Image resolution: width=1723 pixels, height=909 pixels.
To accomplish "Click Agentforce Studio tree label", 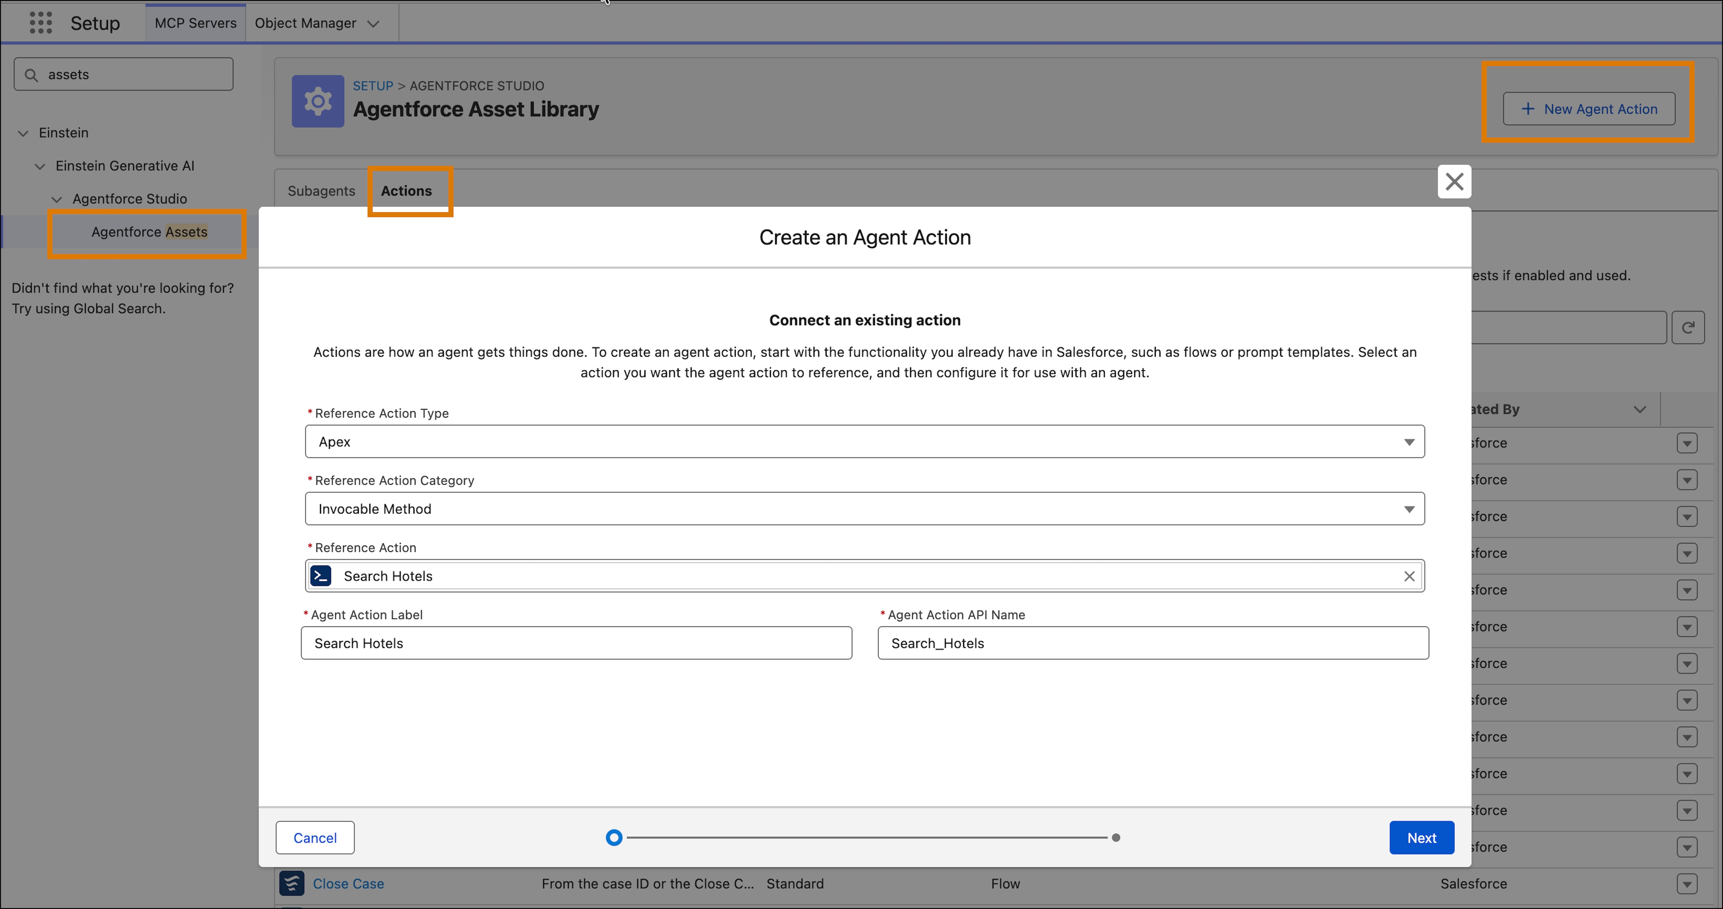I will click(130, 199).
